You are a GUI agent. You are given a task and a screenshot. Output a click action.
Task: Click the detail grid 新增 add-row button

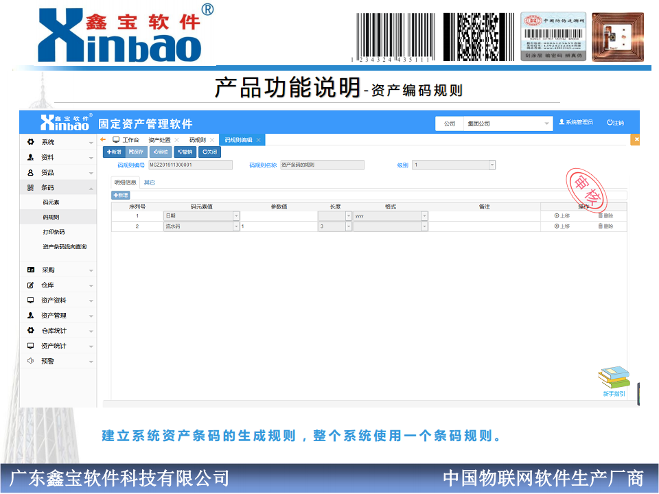(121, 196)
